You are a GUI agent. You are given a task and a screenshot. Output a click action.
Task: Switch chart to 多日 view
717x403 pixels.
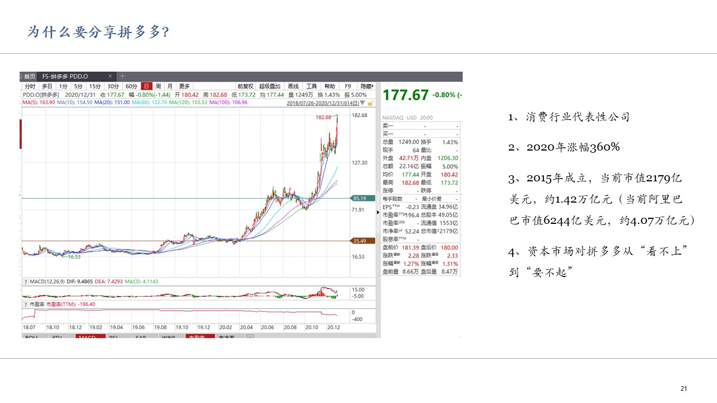pos(47,86)
